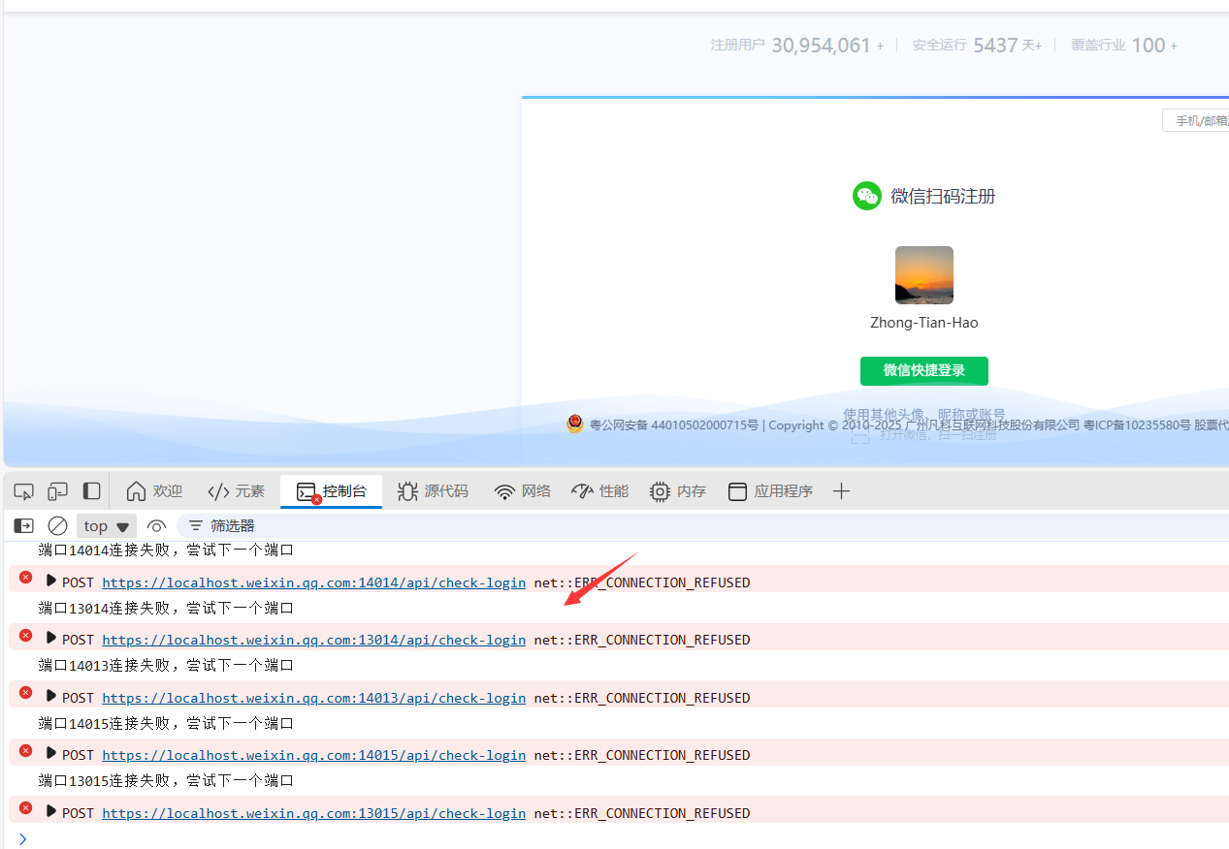
Task: Click the plus icon for more tools
Action: click(841, 491)
